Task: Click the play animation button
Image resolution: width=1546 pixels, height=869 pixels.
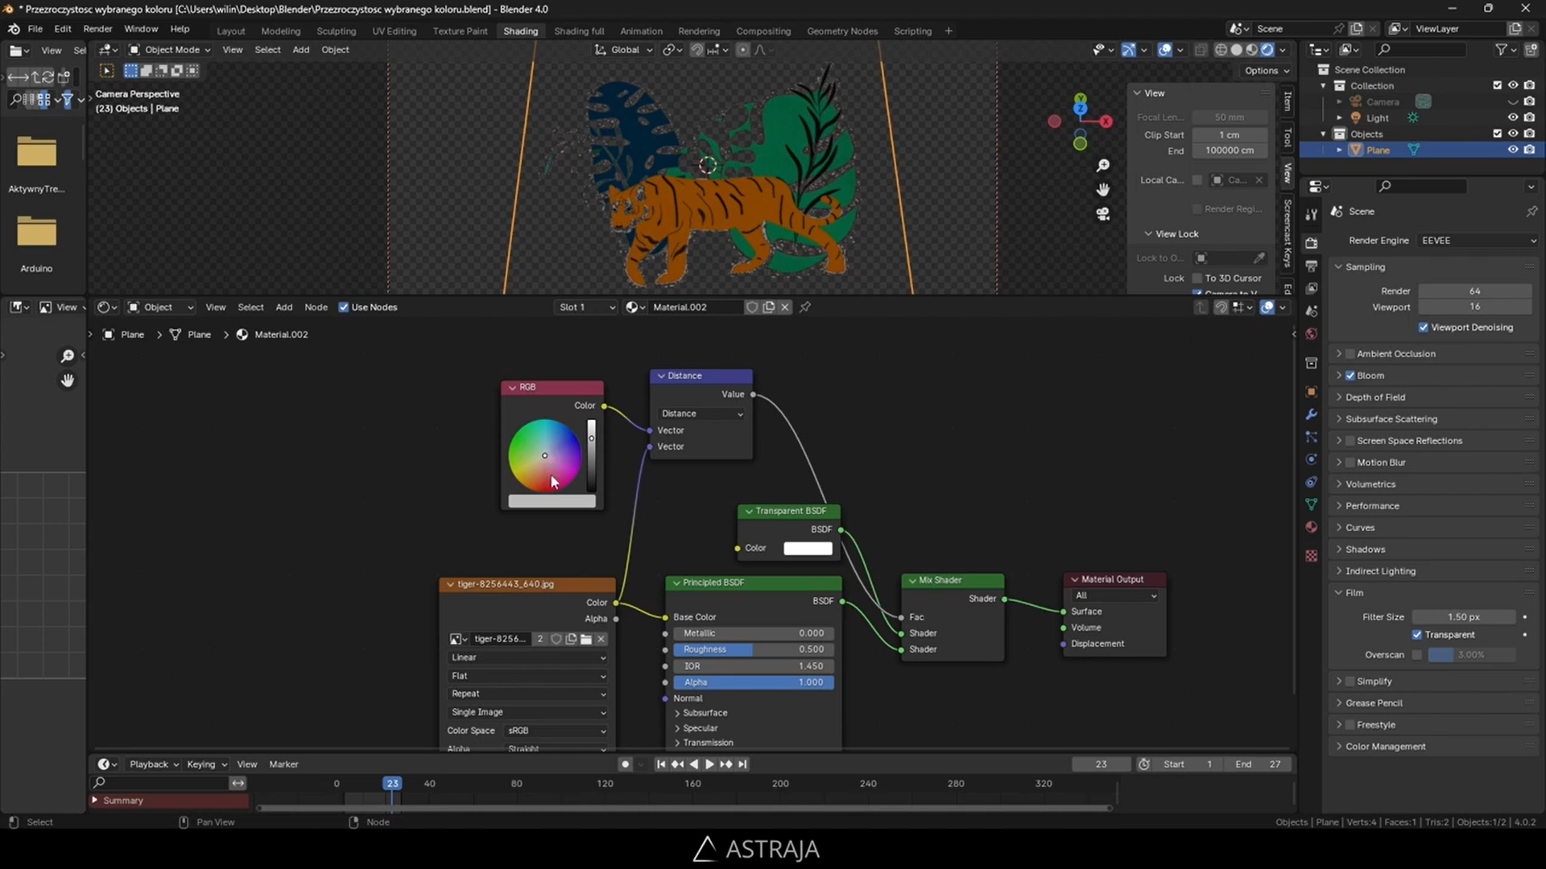Action: pyautogui.click(x=709, y=764)
